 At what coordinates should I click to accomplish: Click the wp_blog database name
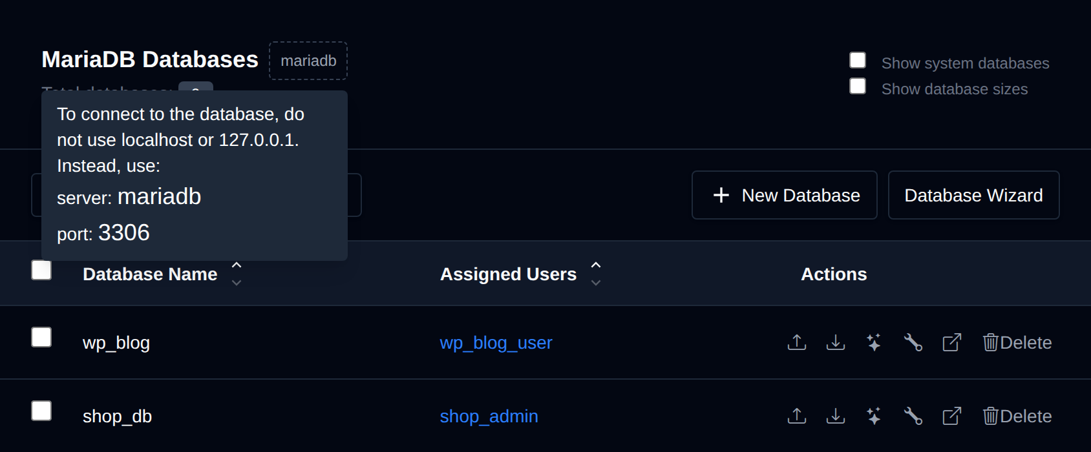point(116,343)
